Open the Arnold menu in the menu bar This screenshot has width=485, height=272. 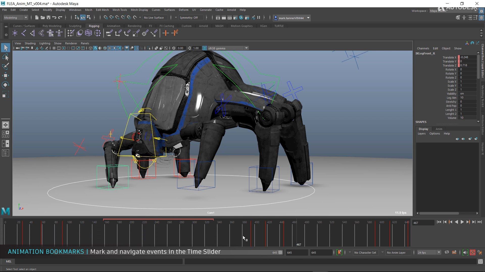click(231, 10)
